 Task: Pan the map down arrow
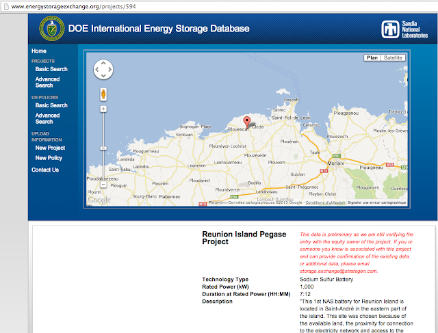click(103, 76)
